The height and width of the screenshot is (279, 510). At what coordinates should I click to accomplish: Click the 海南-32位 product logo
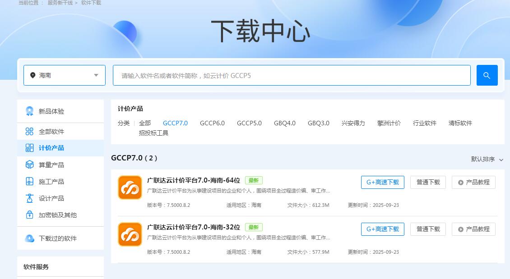[130, 234]
